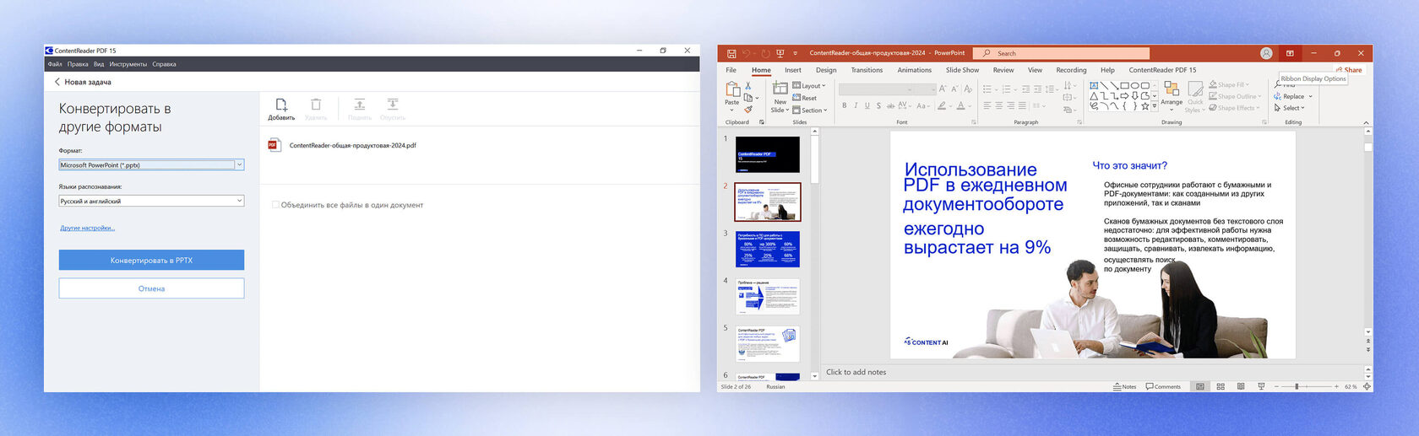Click Добавить file icon in ContentReader
Screen dimensions: 1419x436
[x=281, y=105]
